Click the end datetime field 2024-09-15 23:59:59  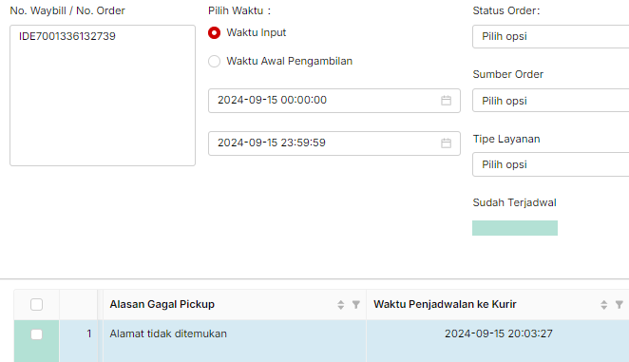pyautogui.click(x=334, y=143)
